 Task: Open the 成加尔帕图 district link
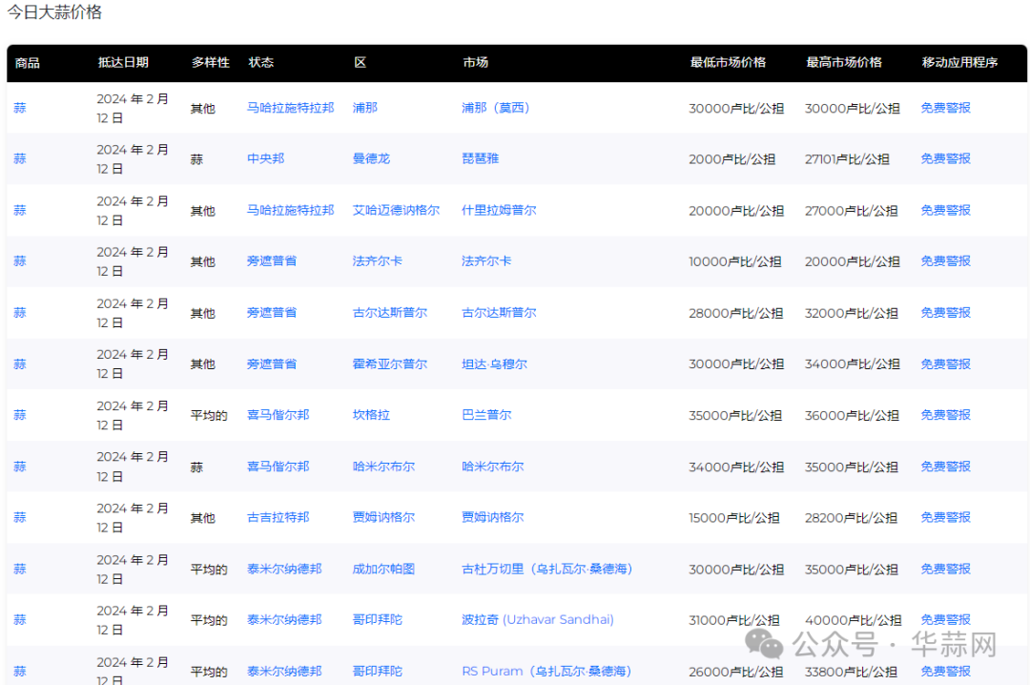[383, 569]
